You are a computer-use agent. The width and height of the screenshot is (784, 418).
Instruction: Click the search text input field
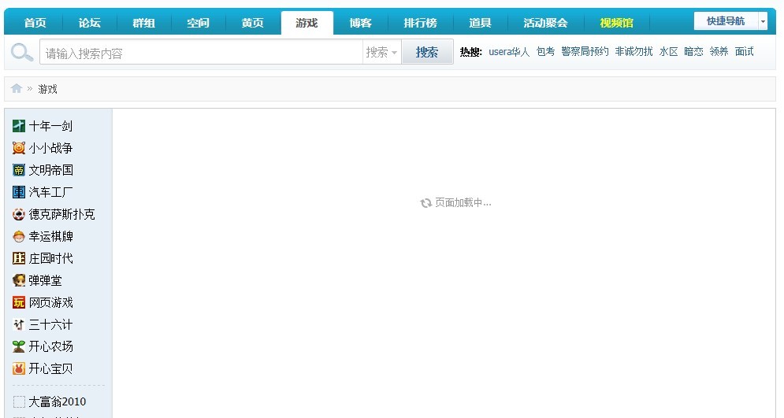[201, 53]
